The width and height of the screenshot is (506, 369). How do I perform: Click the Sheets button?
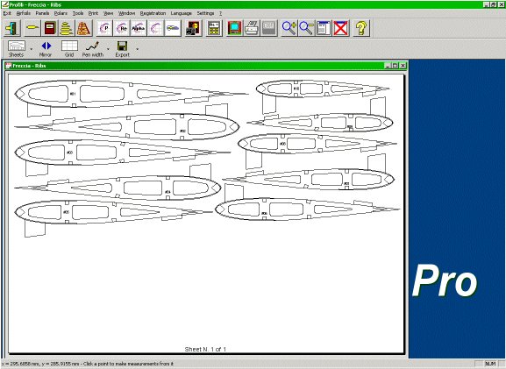(x=17, y=49)
